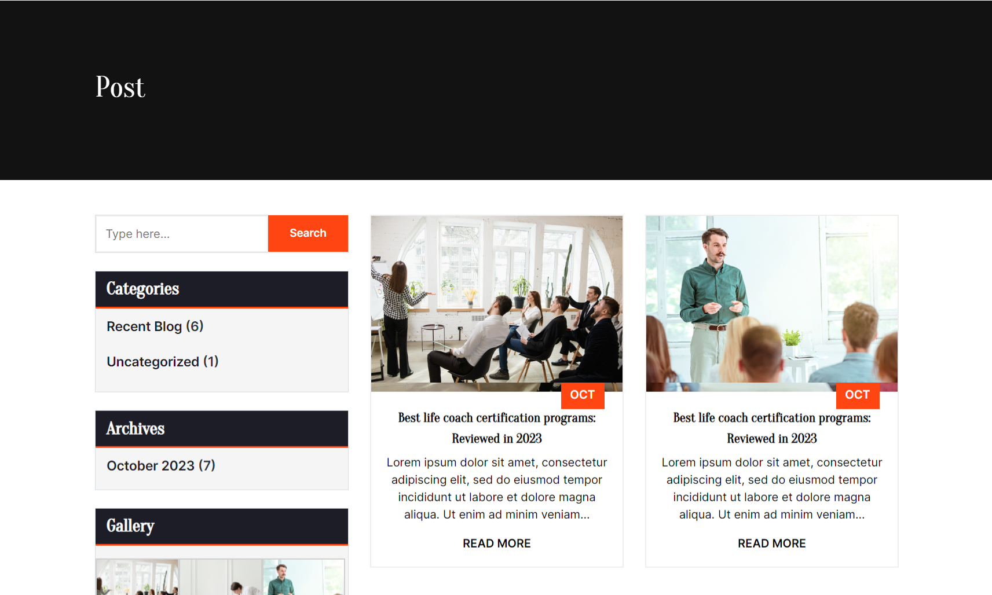This screenshot has width=992, height=595.
Task: Open the Recent Blog (6) category
Action: [155, 326]
